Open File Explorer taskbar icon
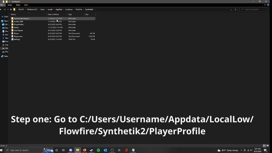This screenshot has width=272, height=153. (77, 150)
